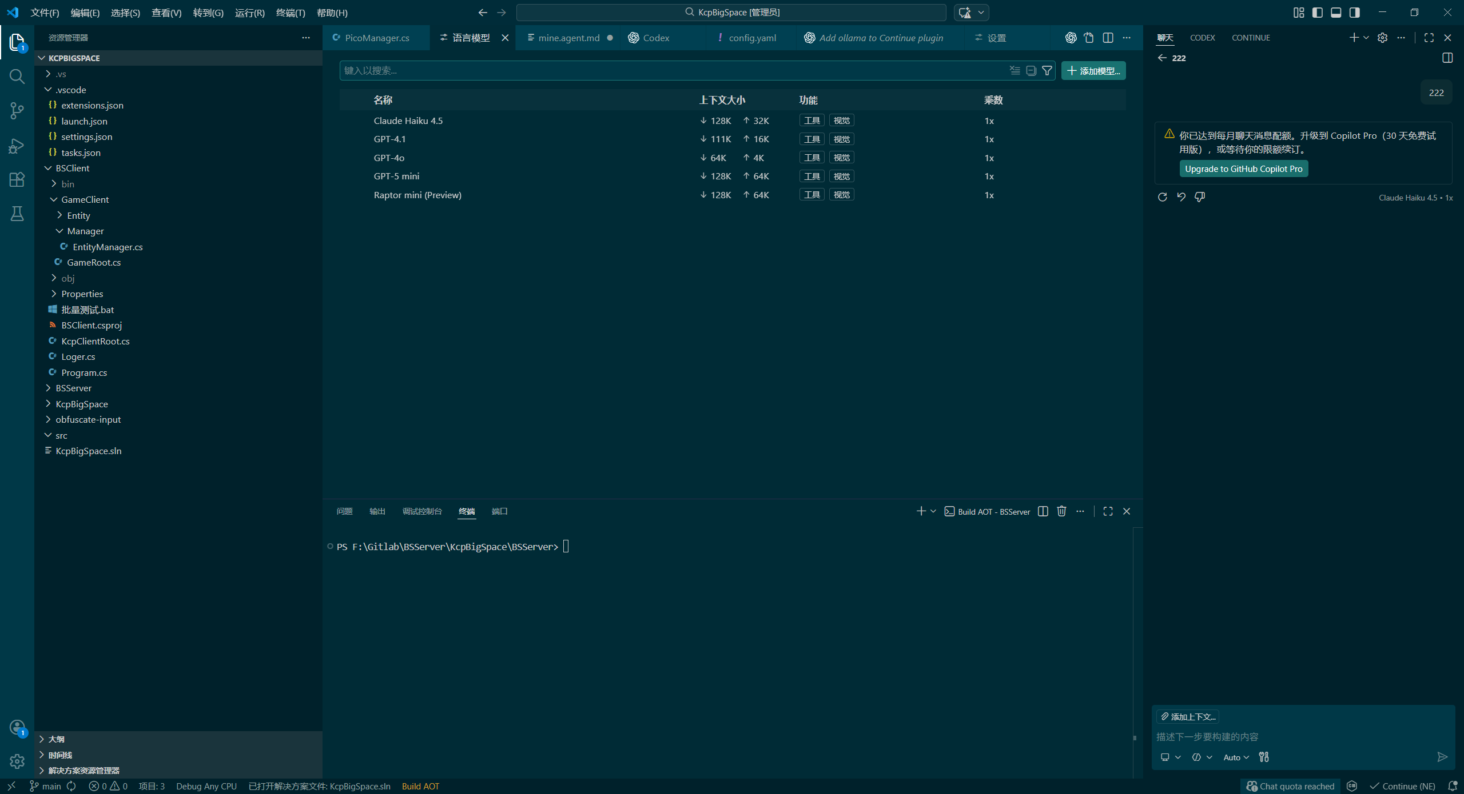Kill the terminal with trash icon
This screenshot has height=794, width=1464.
1061,511
